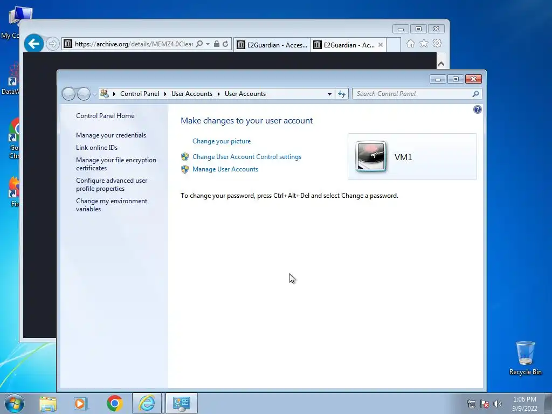Click Change your picture link

(x=222, y=141)
